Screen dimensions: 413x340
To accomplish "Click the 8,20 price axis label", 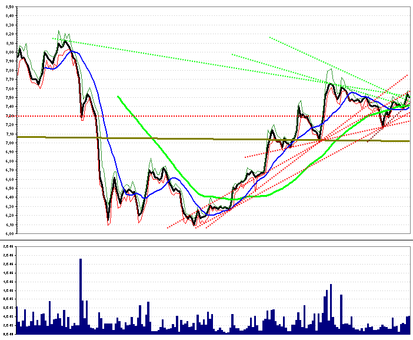I will point(9,34).
